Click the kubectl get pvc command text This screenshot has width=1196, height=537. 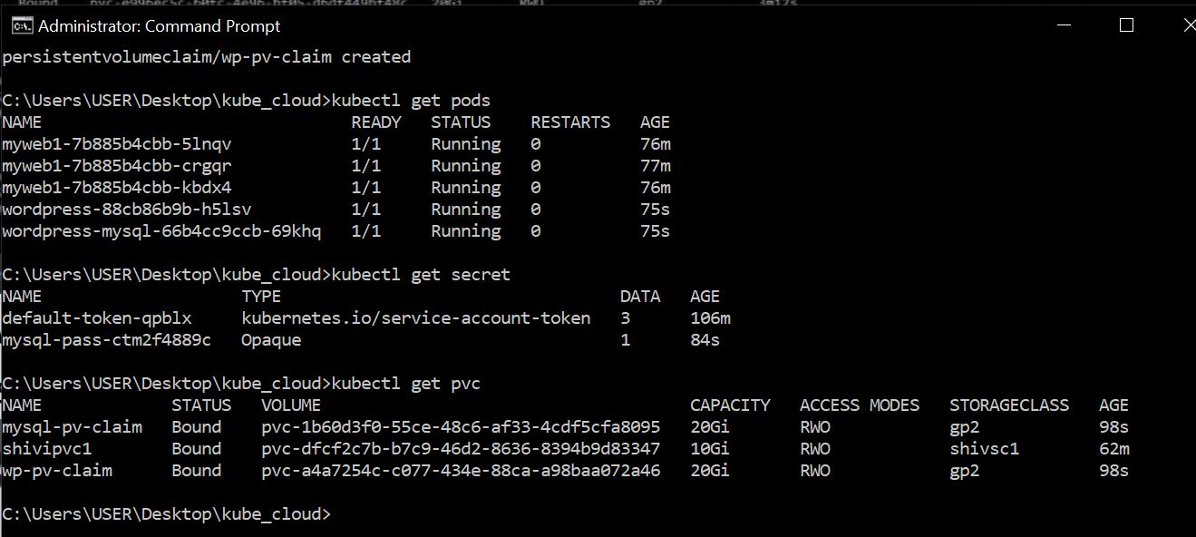point(406,384)
